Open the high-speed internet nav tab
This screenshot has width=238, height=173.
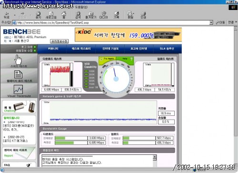tap(139, 49)
